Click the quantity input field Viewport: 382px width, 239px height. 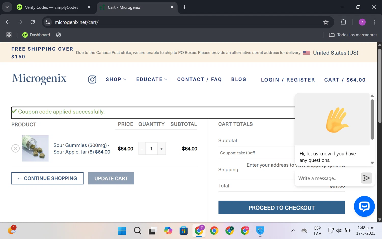pyautogui.click(x=151, y=149)
